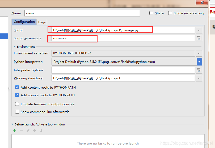Screen dimensions: 215x148
Task: Click the Script path input field
Action: click(x=123, y=30)
